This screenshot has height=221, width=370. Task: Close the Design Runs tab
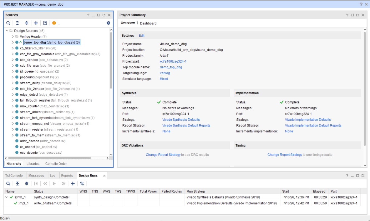coord(104,176)
